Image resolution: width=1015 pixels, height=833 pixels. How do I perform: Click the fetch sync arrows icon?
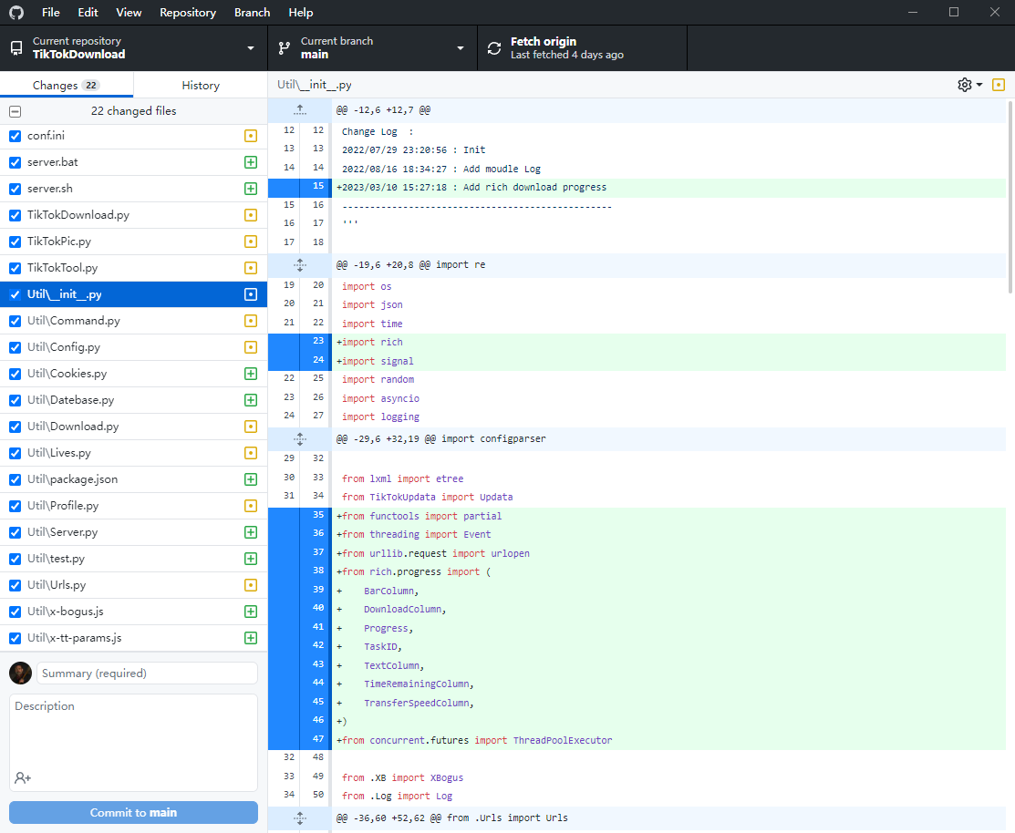[x=493, y=46]
